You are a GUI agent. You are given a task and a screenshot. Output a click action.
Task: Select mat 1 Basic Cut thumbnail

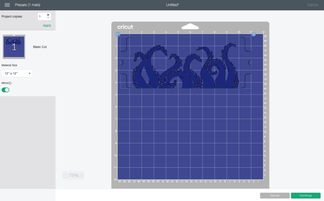[14, 47]
